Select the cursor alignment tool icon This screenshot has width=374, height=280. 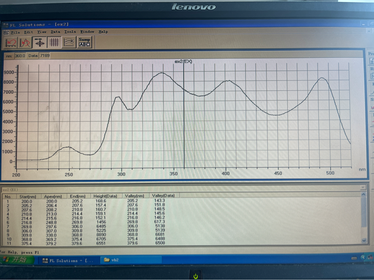(39, 42)
